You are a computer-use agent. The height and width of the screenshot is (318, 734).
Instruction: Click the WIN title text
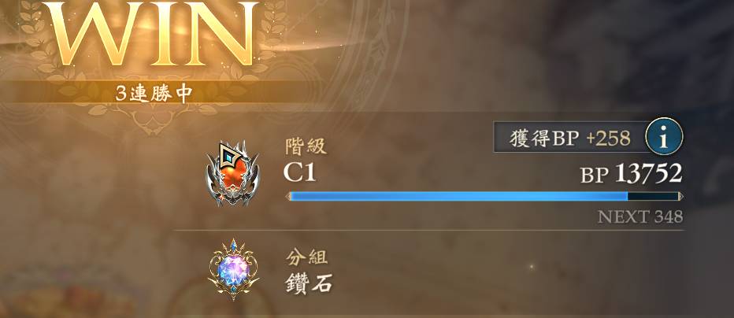[x=154, y=33]
